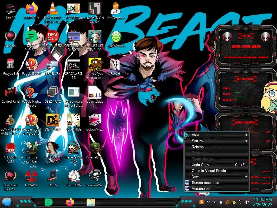The height and width of the screenshot is (208, 277).
Task: Select the Minecraft4Fr block icon
Action: (x=95, y=151)
